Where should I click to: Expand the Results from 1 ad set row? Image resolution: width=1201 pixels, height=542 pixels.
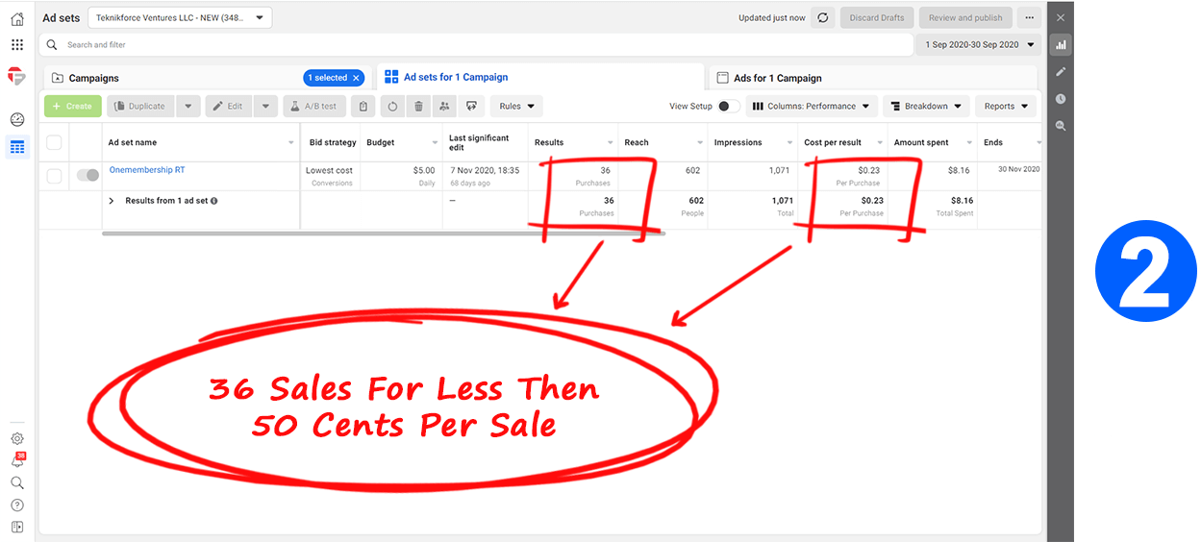point(112,201)
